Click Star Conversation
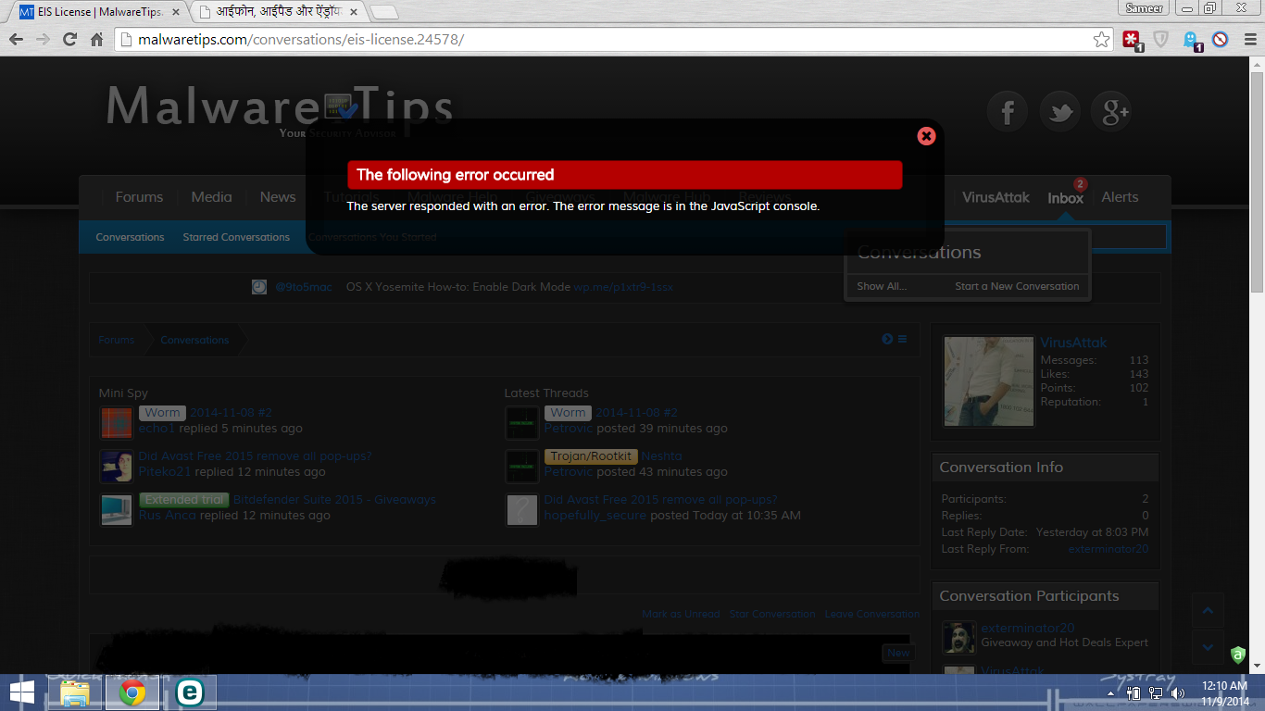1265x711 pixels. (772, 614)
